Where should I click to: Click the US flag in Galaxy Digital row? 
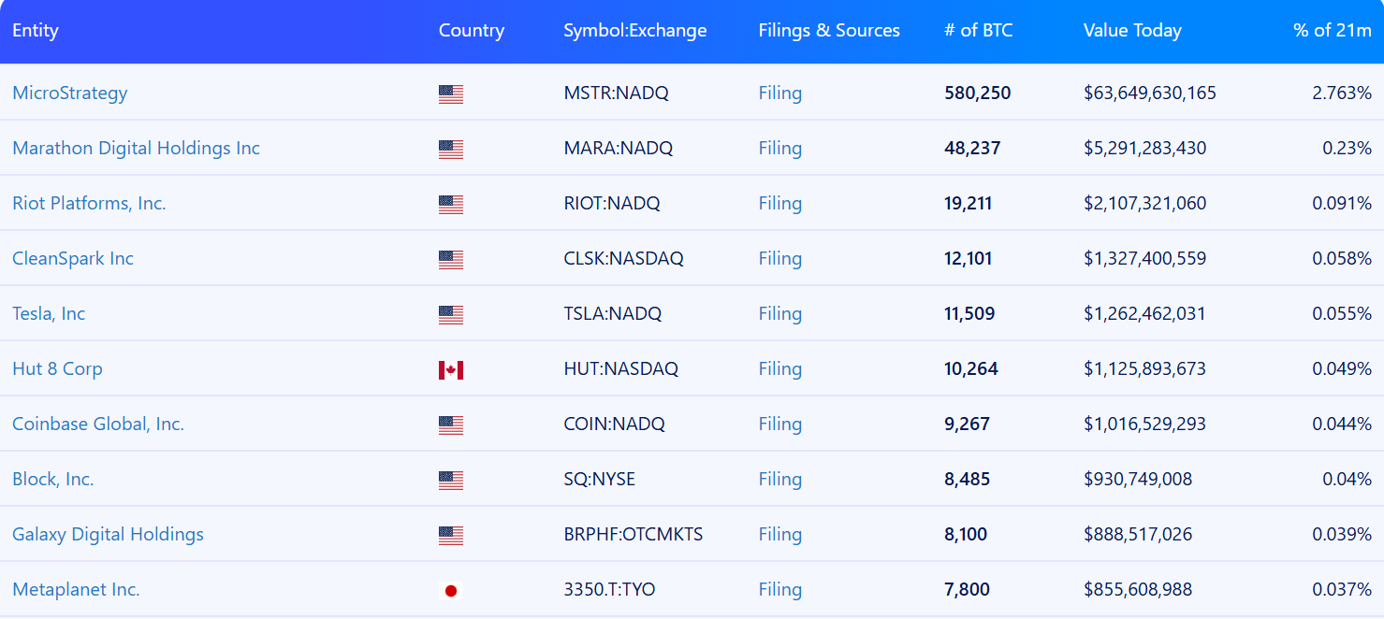pyautogui.click(x=450, y=536)
